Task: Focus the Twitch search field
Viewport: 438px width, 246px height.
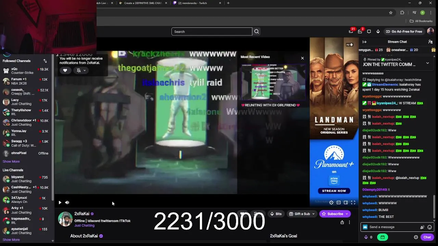Action: pyautogui.click(x=212, y=31)
